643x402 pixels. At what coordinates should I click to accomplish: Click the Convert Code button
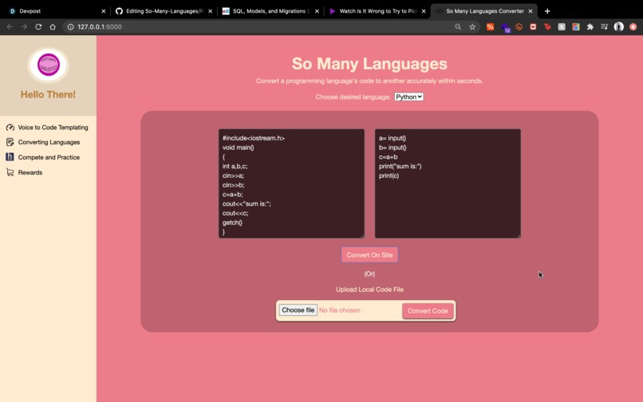428,311
